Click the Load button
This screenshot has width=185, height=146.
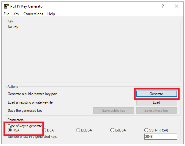click(156, 102)
